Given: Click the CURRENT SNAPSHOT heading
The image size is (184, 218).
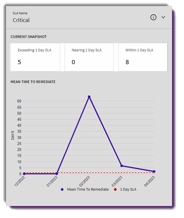Looking at the screenshot, I should pyautogui.click(x=28, y=37).
